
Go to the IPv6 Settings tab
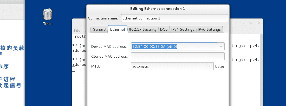pos(209,29)
